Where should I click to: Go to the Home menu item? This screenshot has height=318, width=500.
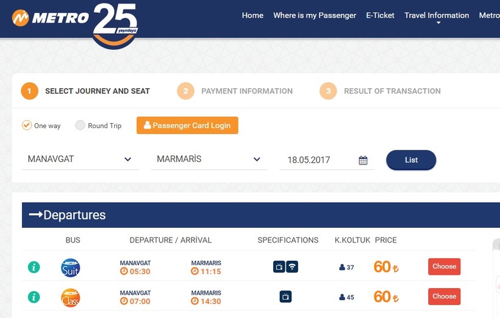tap(252, 15)
